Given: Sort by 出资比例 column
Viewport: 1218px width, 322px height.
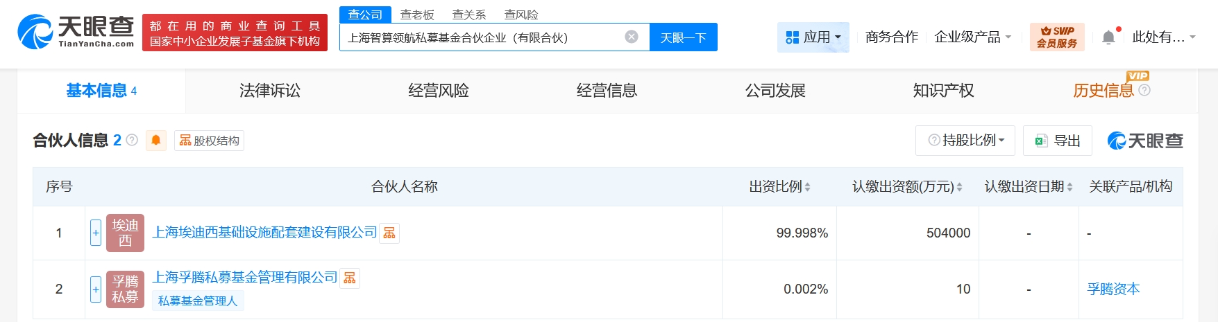Looking at the screenshot, I should 779,187.
